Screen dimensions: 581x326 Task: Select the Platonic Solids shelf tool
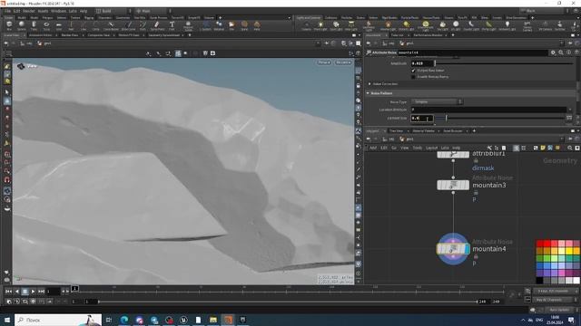pyautogui.click(x=188, y=25)
